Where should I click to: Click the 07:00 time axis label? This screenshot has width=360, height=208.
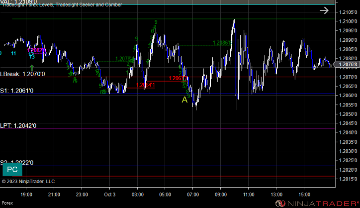[x=193, y=195]
